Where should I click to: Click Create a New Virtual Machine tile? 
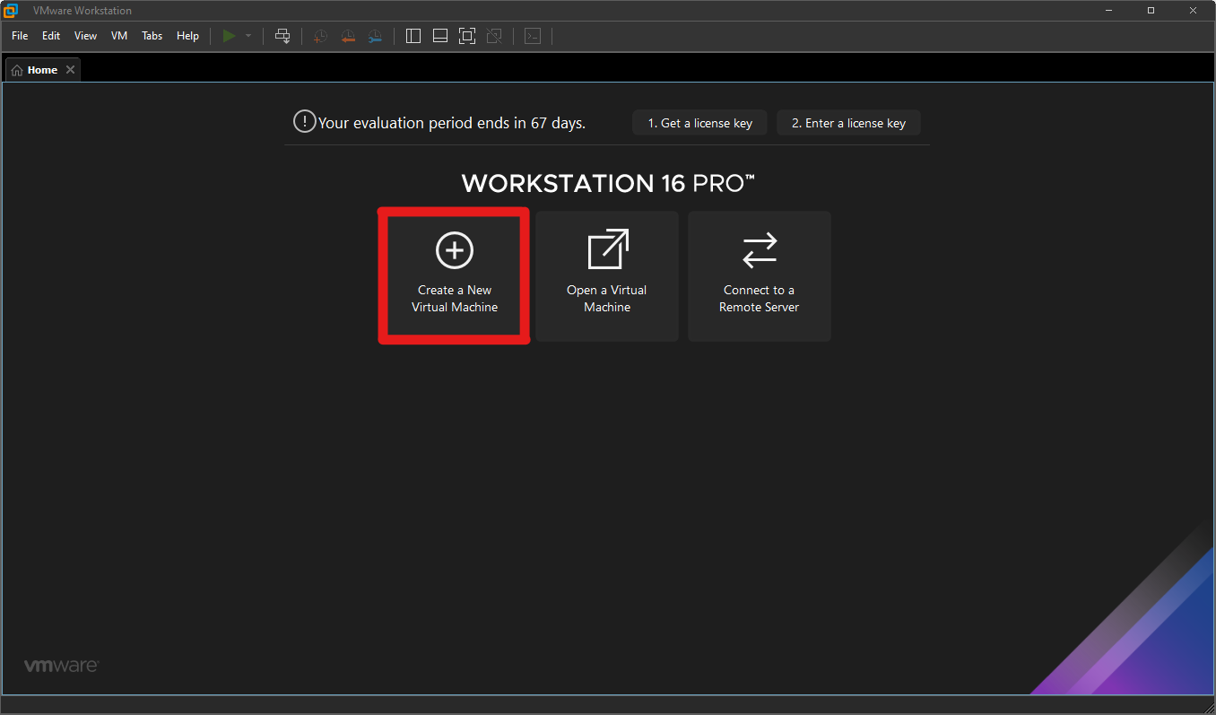pyautogui.click(x=454, y=276)
